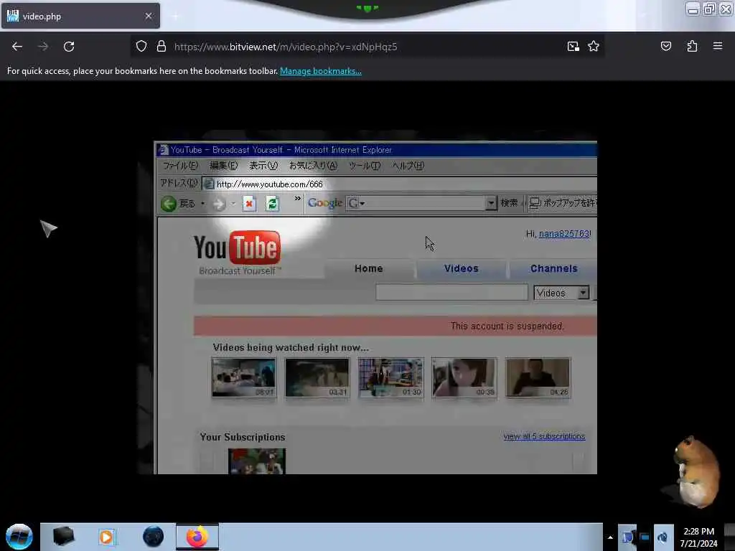Click the 編集(E) menu in video
The image size is (735, 551).
click(x=224, y=166)
